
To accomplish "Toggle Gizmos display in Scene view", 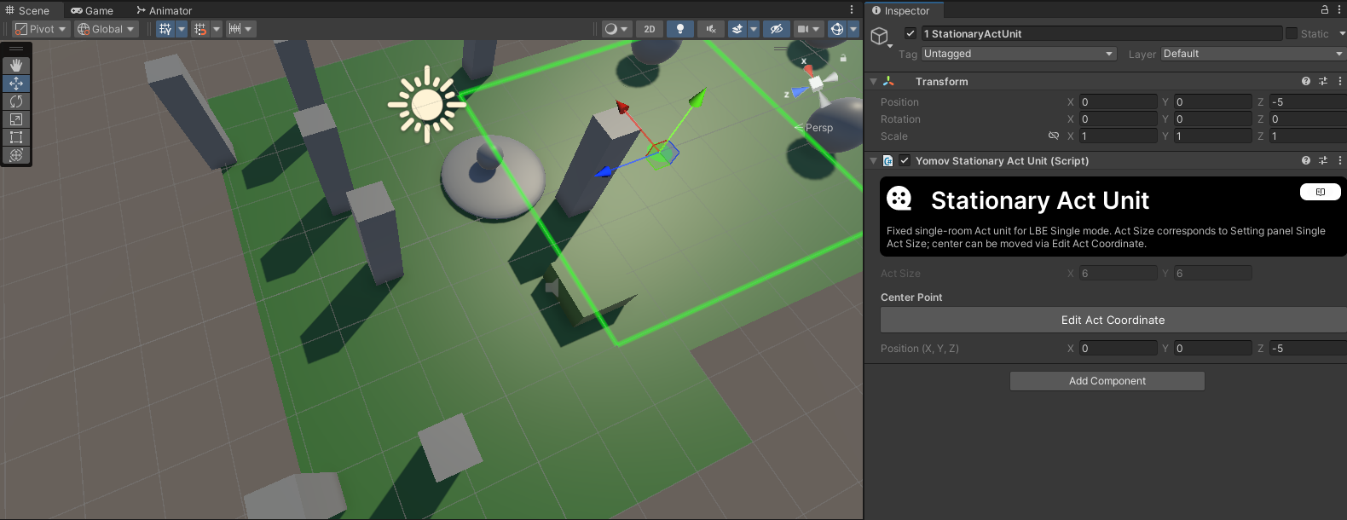I will (x=837, y=29).
